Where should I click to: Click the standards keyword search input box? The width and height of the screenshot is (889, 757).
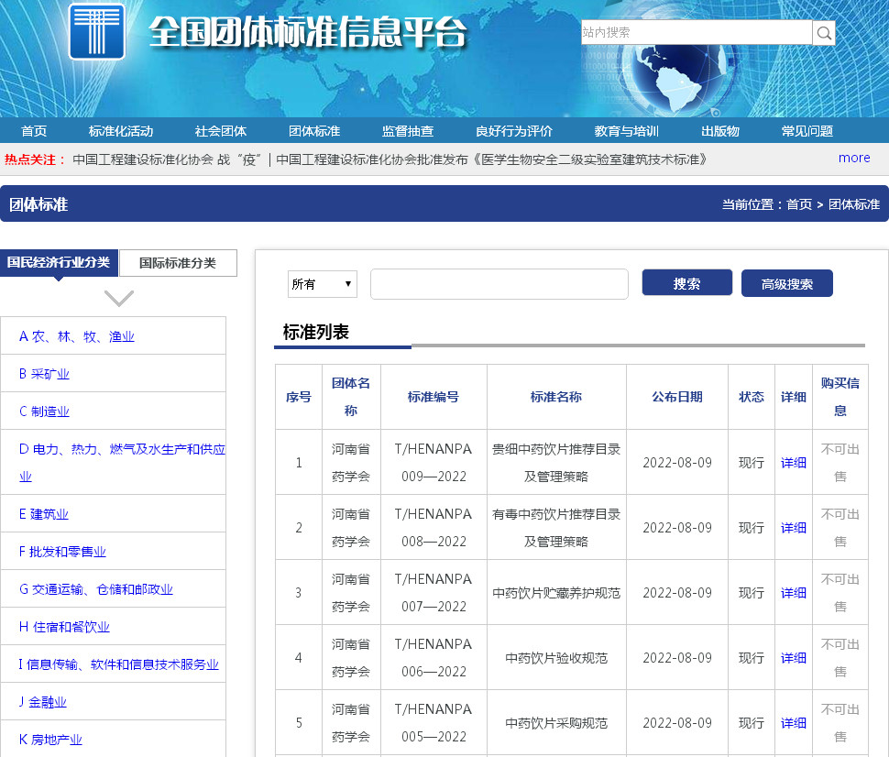(499, 284)
